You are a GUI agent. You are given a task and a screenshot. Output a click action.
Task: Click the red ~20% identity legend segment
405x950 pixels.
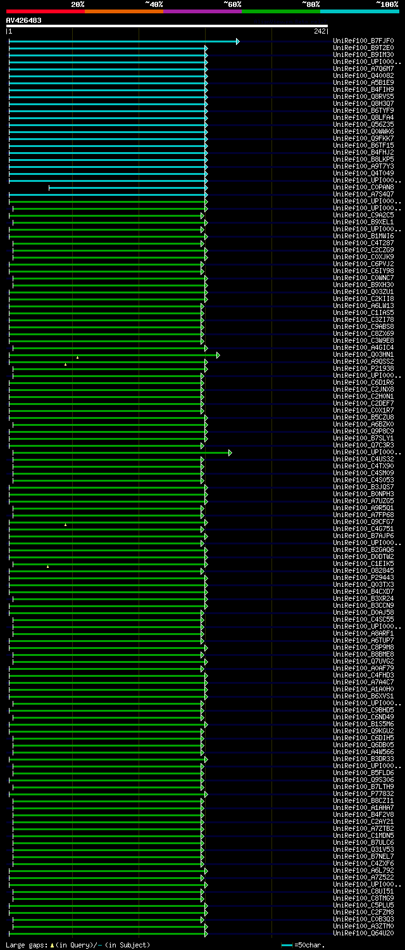(45, 11)
